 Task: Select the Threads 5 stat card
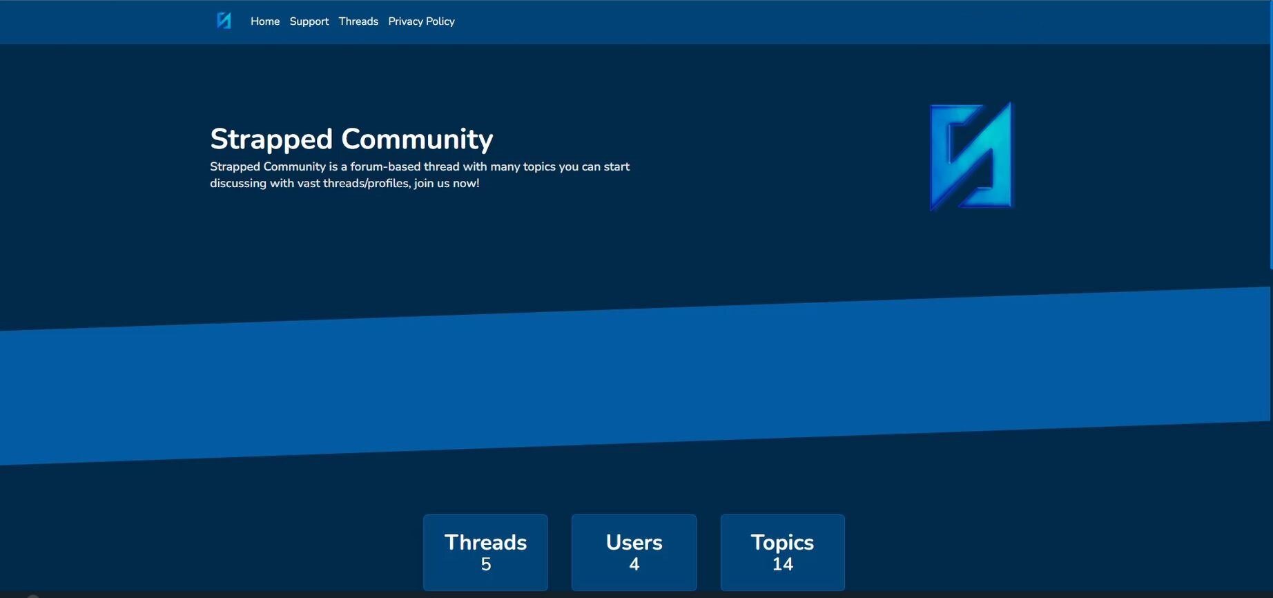[x=485, y=552]
